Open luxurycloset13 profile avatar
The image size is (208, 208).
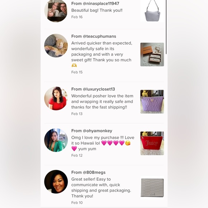56,98
